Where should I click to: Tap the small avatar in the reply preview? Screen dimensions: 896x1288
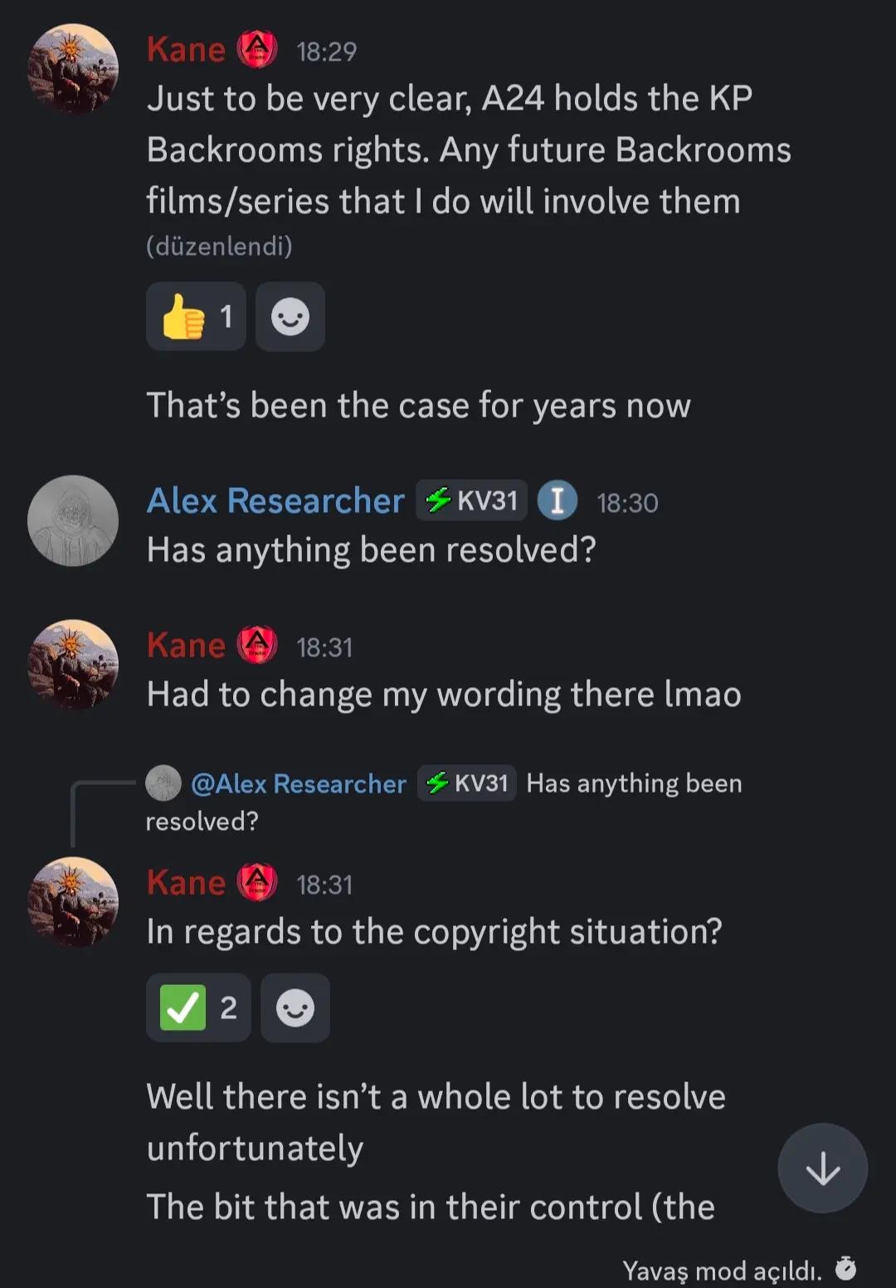163,783
